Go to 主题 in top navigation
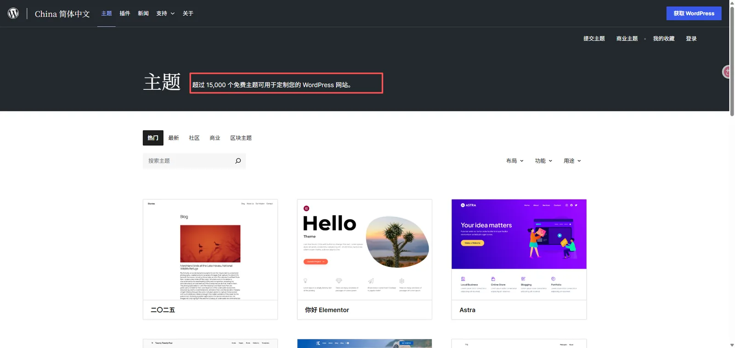 [x=107, y=13]
